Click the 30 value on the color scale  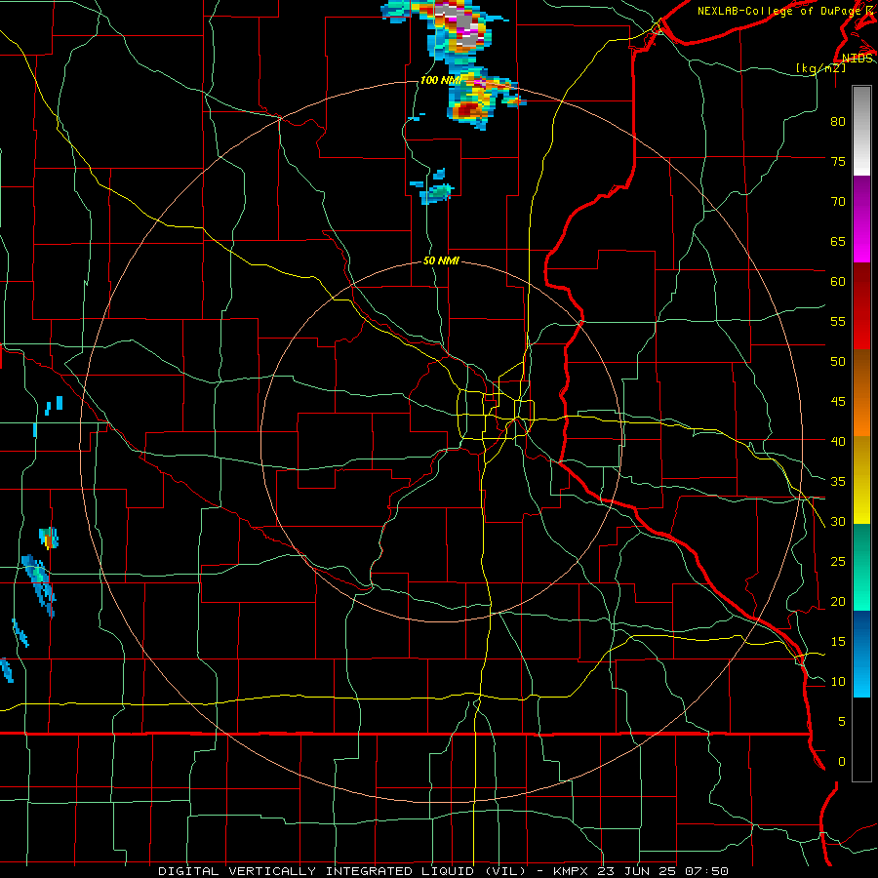click(838, 521)
